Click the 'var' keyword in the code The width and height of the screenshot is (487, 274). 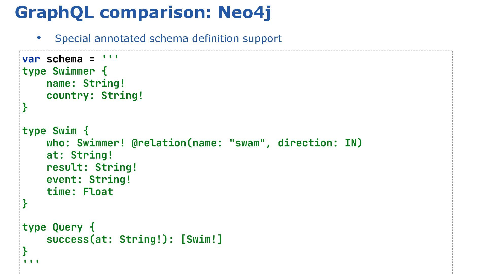click(x=31, y=59)
